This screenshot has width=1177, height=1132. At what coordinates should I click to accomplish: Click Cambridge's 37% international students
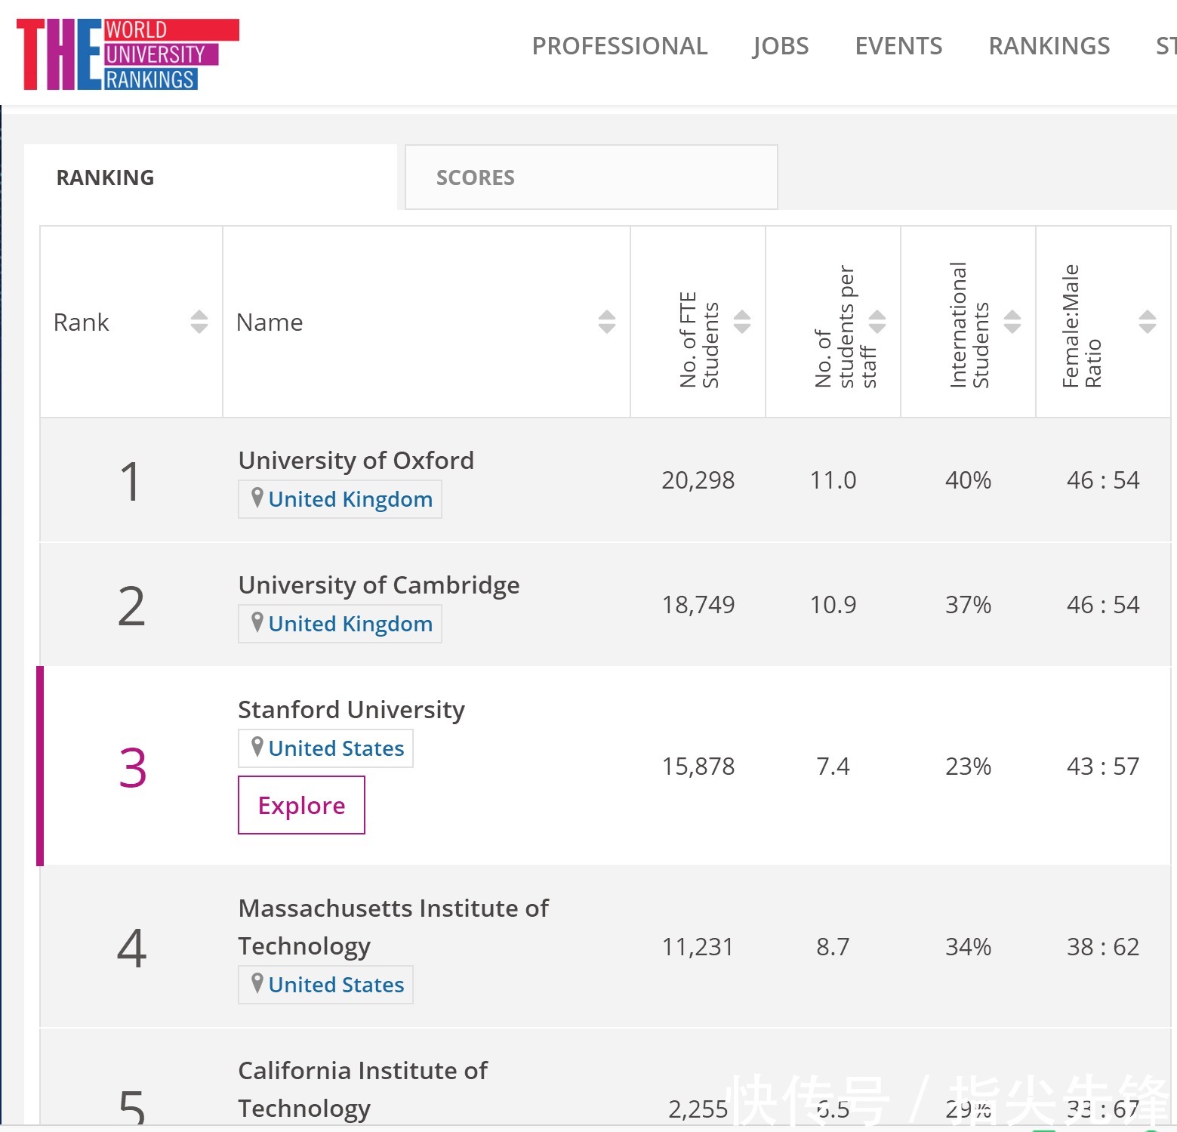pos(969,605)
